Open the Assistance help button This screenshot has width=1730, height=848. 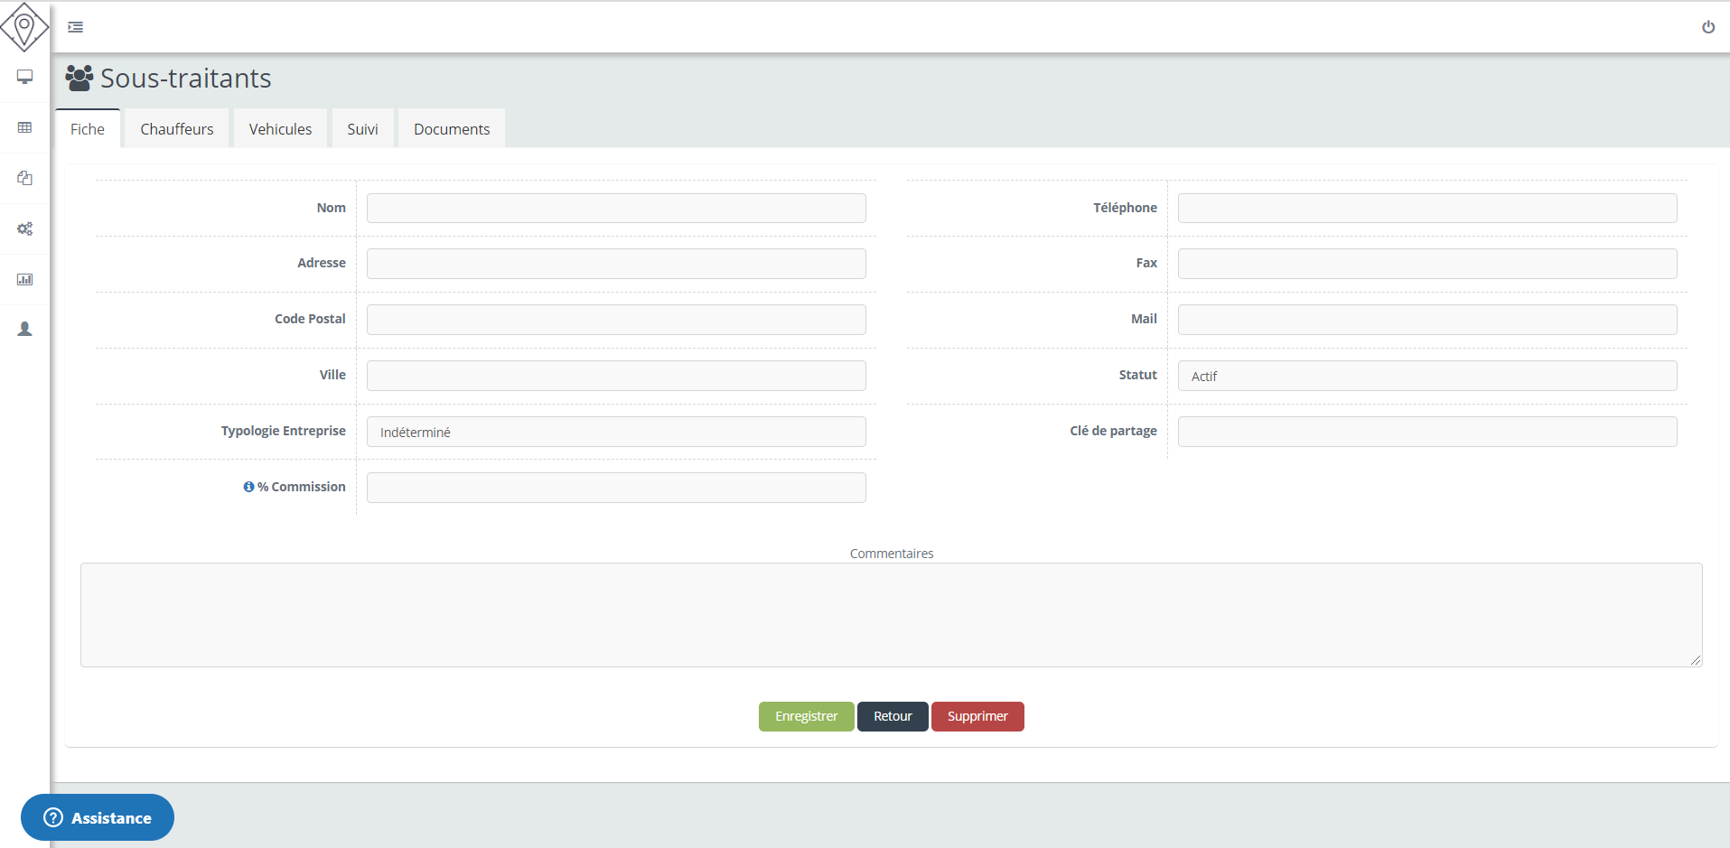98,817
